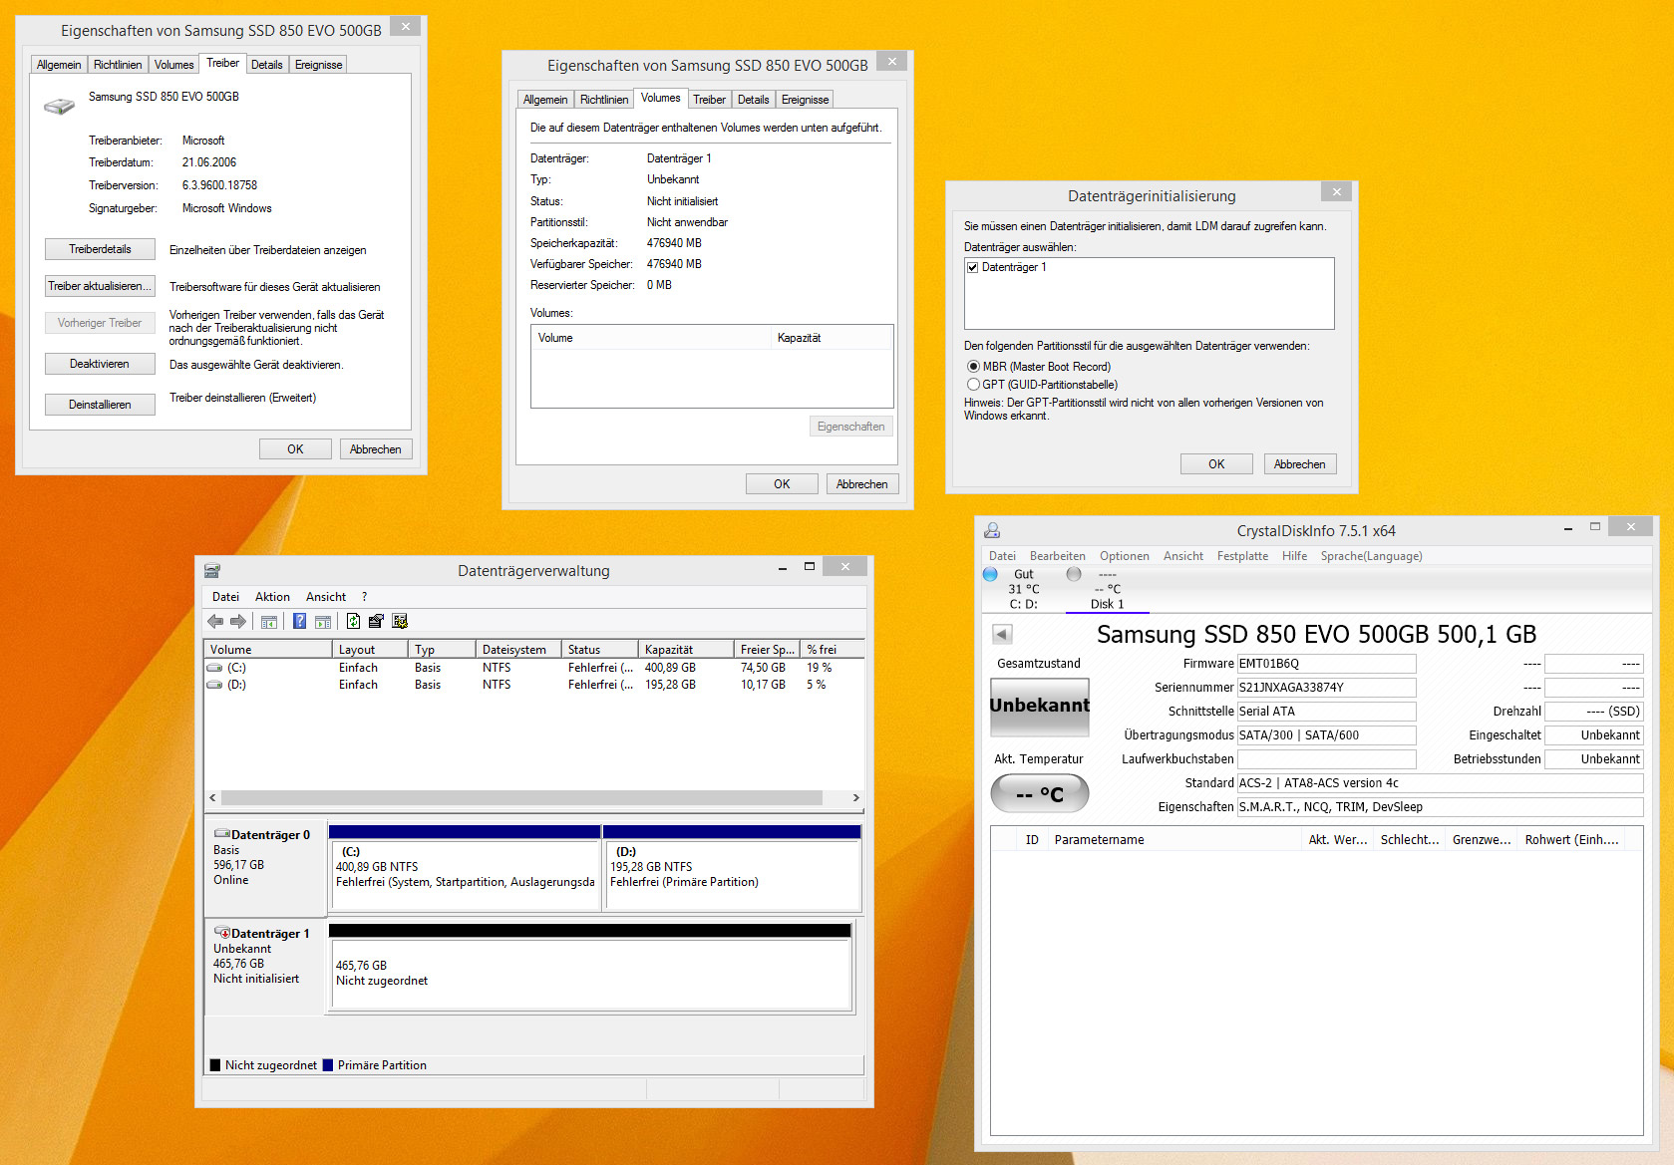Click the Treiber aktualisieren button
This screenshot has width=1674, height=1165.
pos(100,286)
